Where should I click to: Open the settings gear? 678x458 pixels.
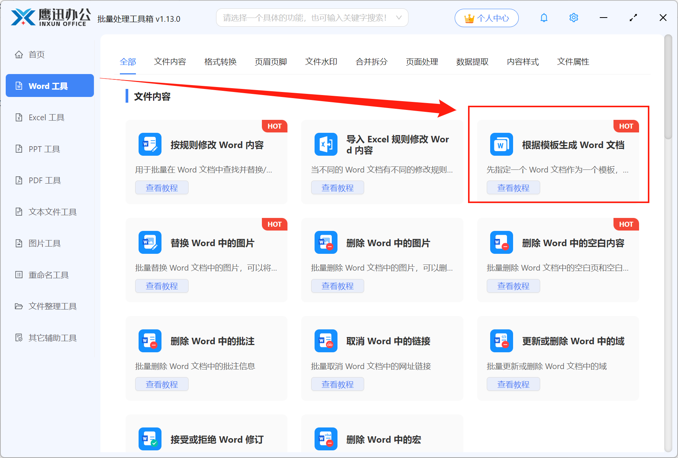573,18
